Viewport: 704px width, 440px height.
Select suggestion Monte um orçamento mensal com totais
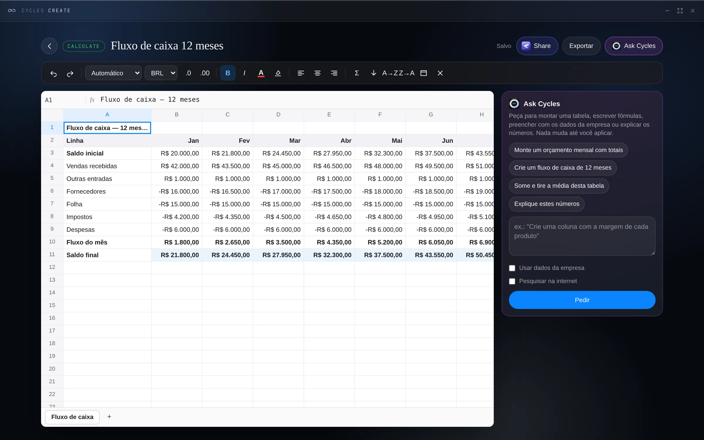[568, 150]
